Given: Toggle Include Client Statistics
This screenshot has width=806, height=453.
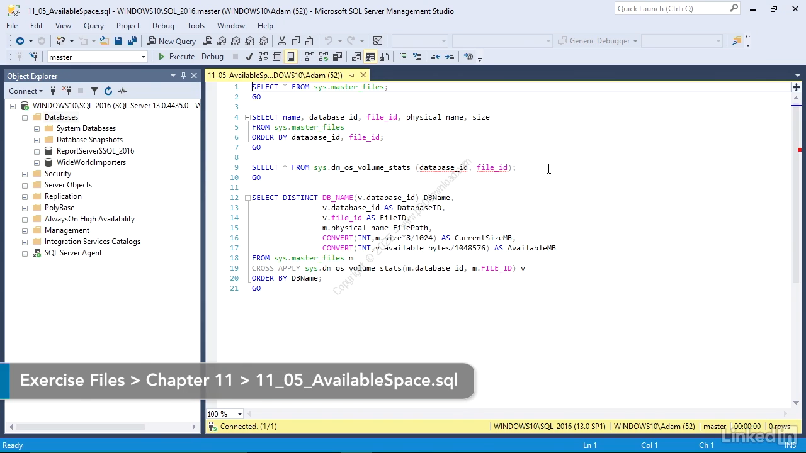Looking at the screenshot, I should [337, 57].
